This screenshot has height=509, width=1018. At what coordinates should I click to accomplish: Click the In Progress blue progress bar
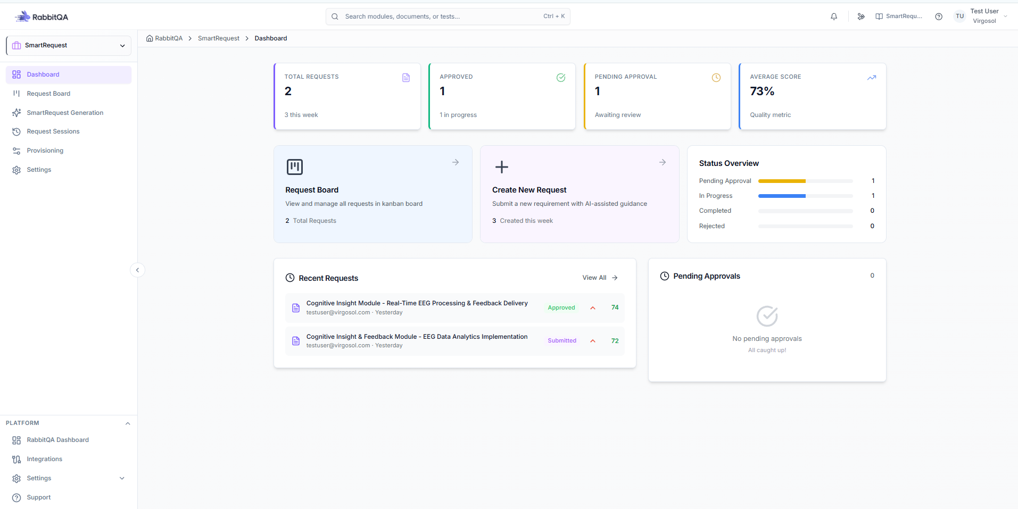click(782, 196)
